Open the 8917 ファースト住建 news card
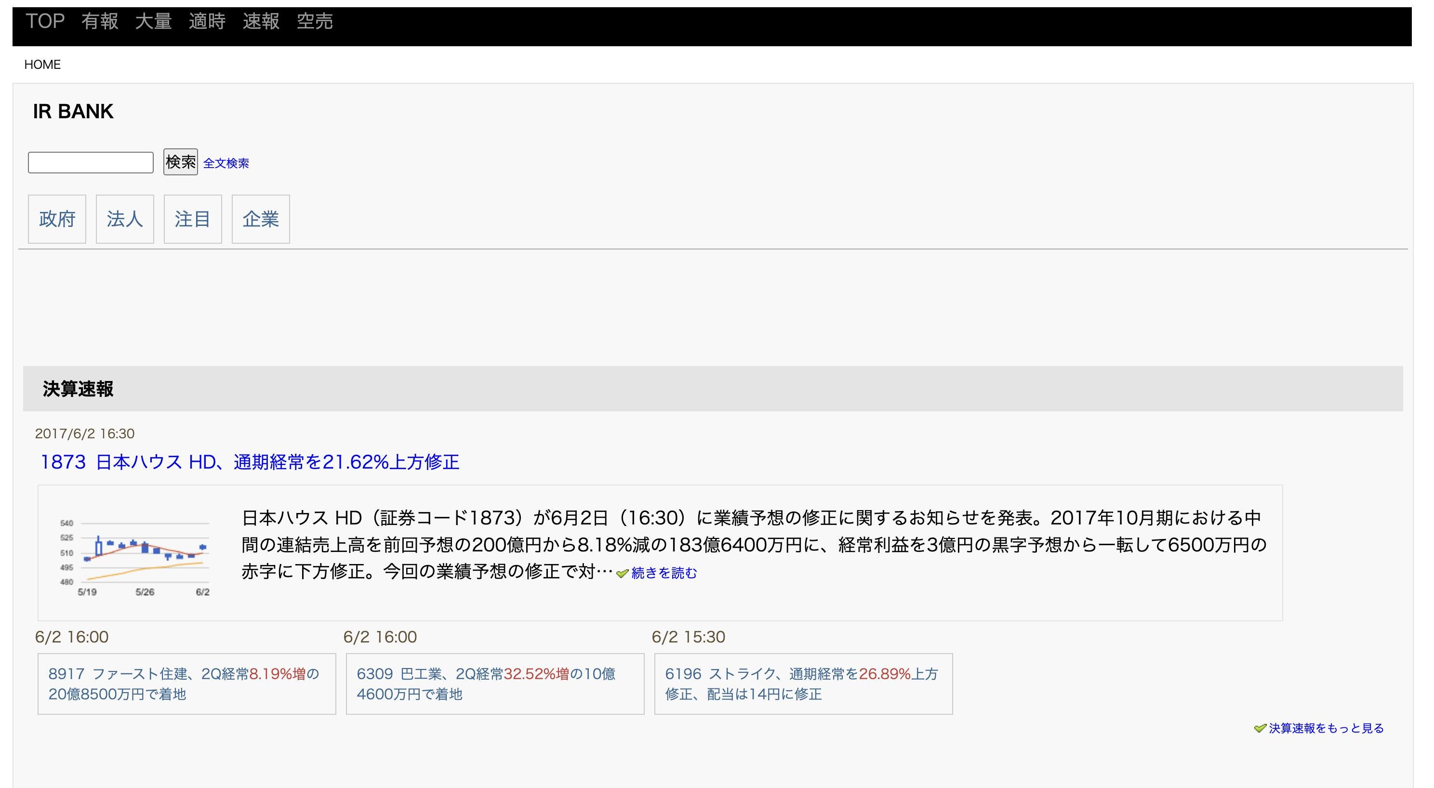Viewport: 1434px width, 788px height. 186,684
